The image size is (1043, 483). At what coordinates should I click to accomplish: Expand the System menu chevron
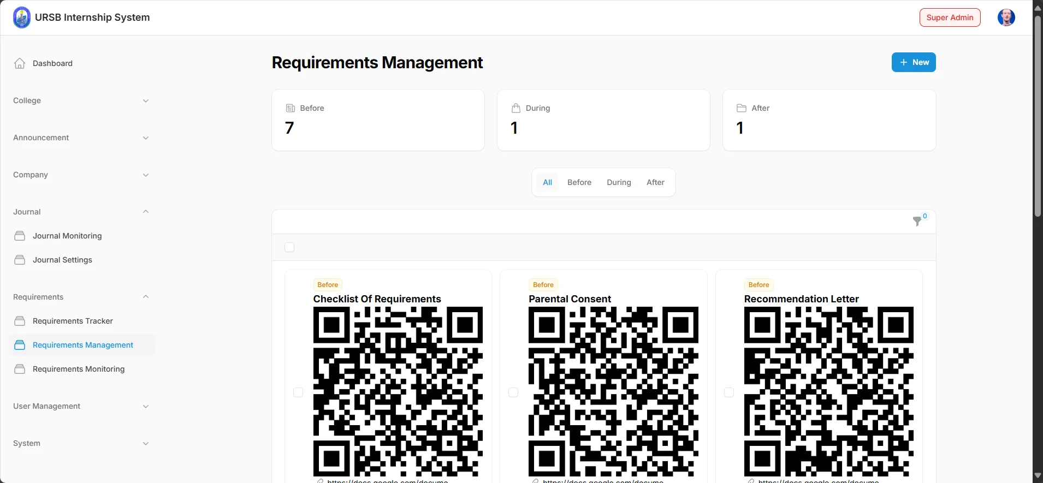pos(146,443)
